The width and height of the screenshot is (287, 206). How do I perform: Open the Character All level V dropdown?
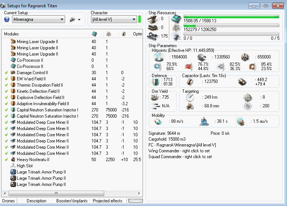[x=114, y=19]
